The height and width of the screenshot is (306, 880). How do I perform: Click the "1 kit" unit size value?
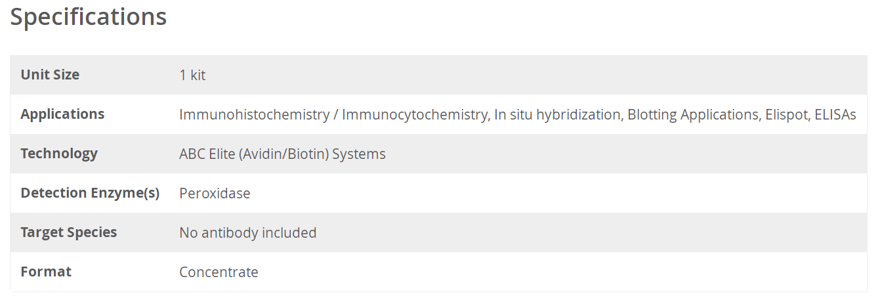(x=192, y=76)
